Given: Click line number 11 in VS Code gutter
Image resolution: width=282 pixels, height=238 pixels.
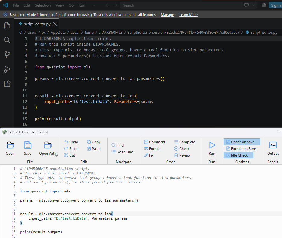Looking at the screenshot, I should click(25, 96).
